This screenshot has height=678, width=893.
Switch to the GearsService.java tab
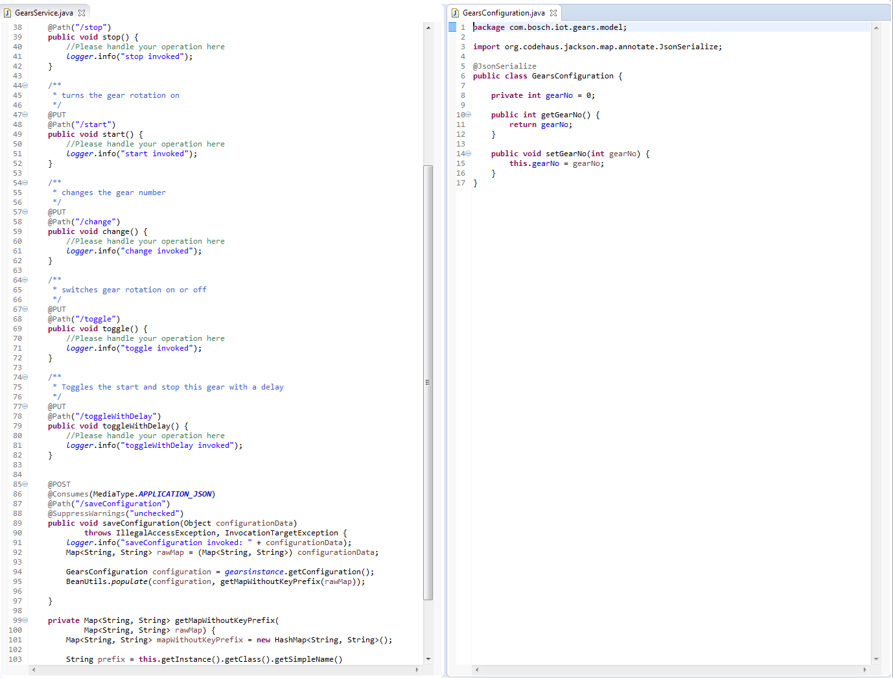pyautogui.click(x=43, y=12)
